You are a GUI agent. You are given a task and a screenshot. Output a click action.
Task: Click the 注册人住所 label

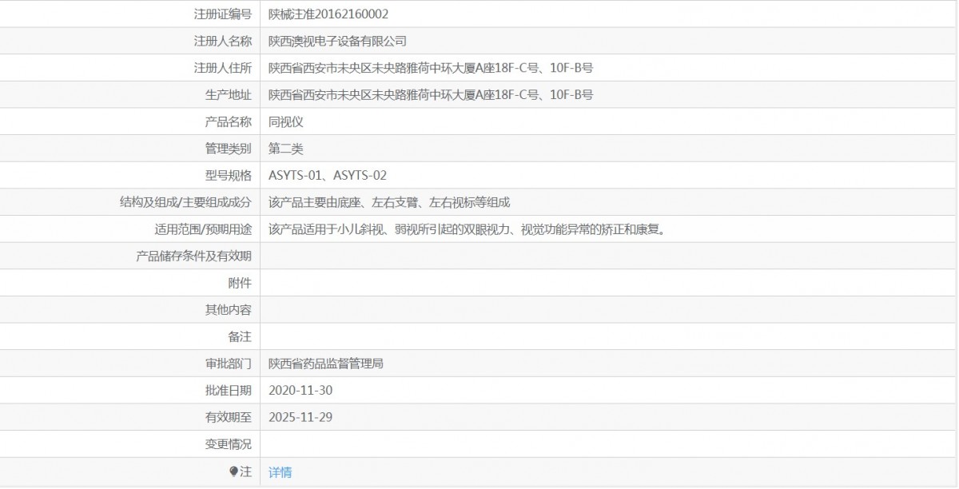pyautogui.click(x=223, y=68)
